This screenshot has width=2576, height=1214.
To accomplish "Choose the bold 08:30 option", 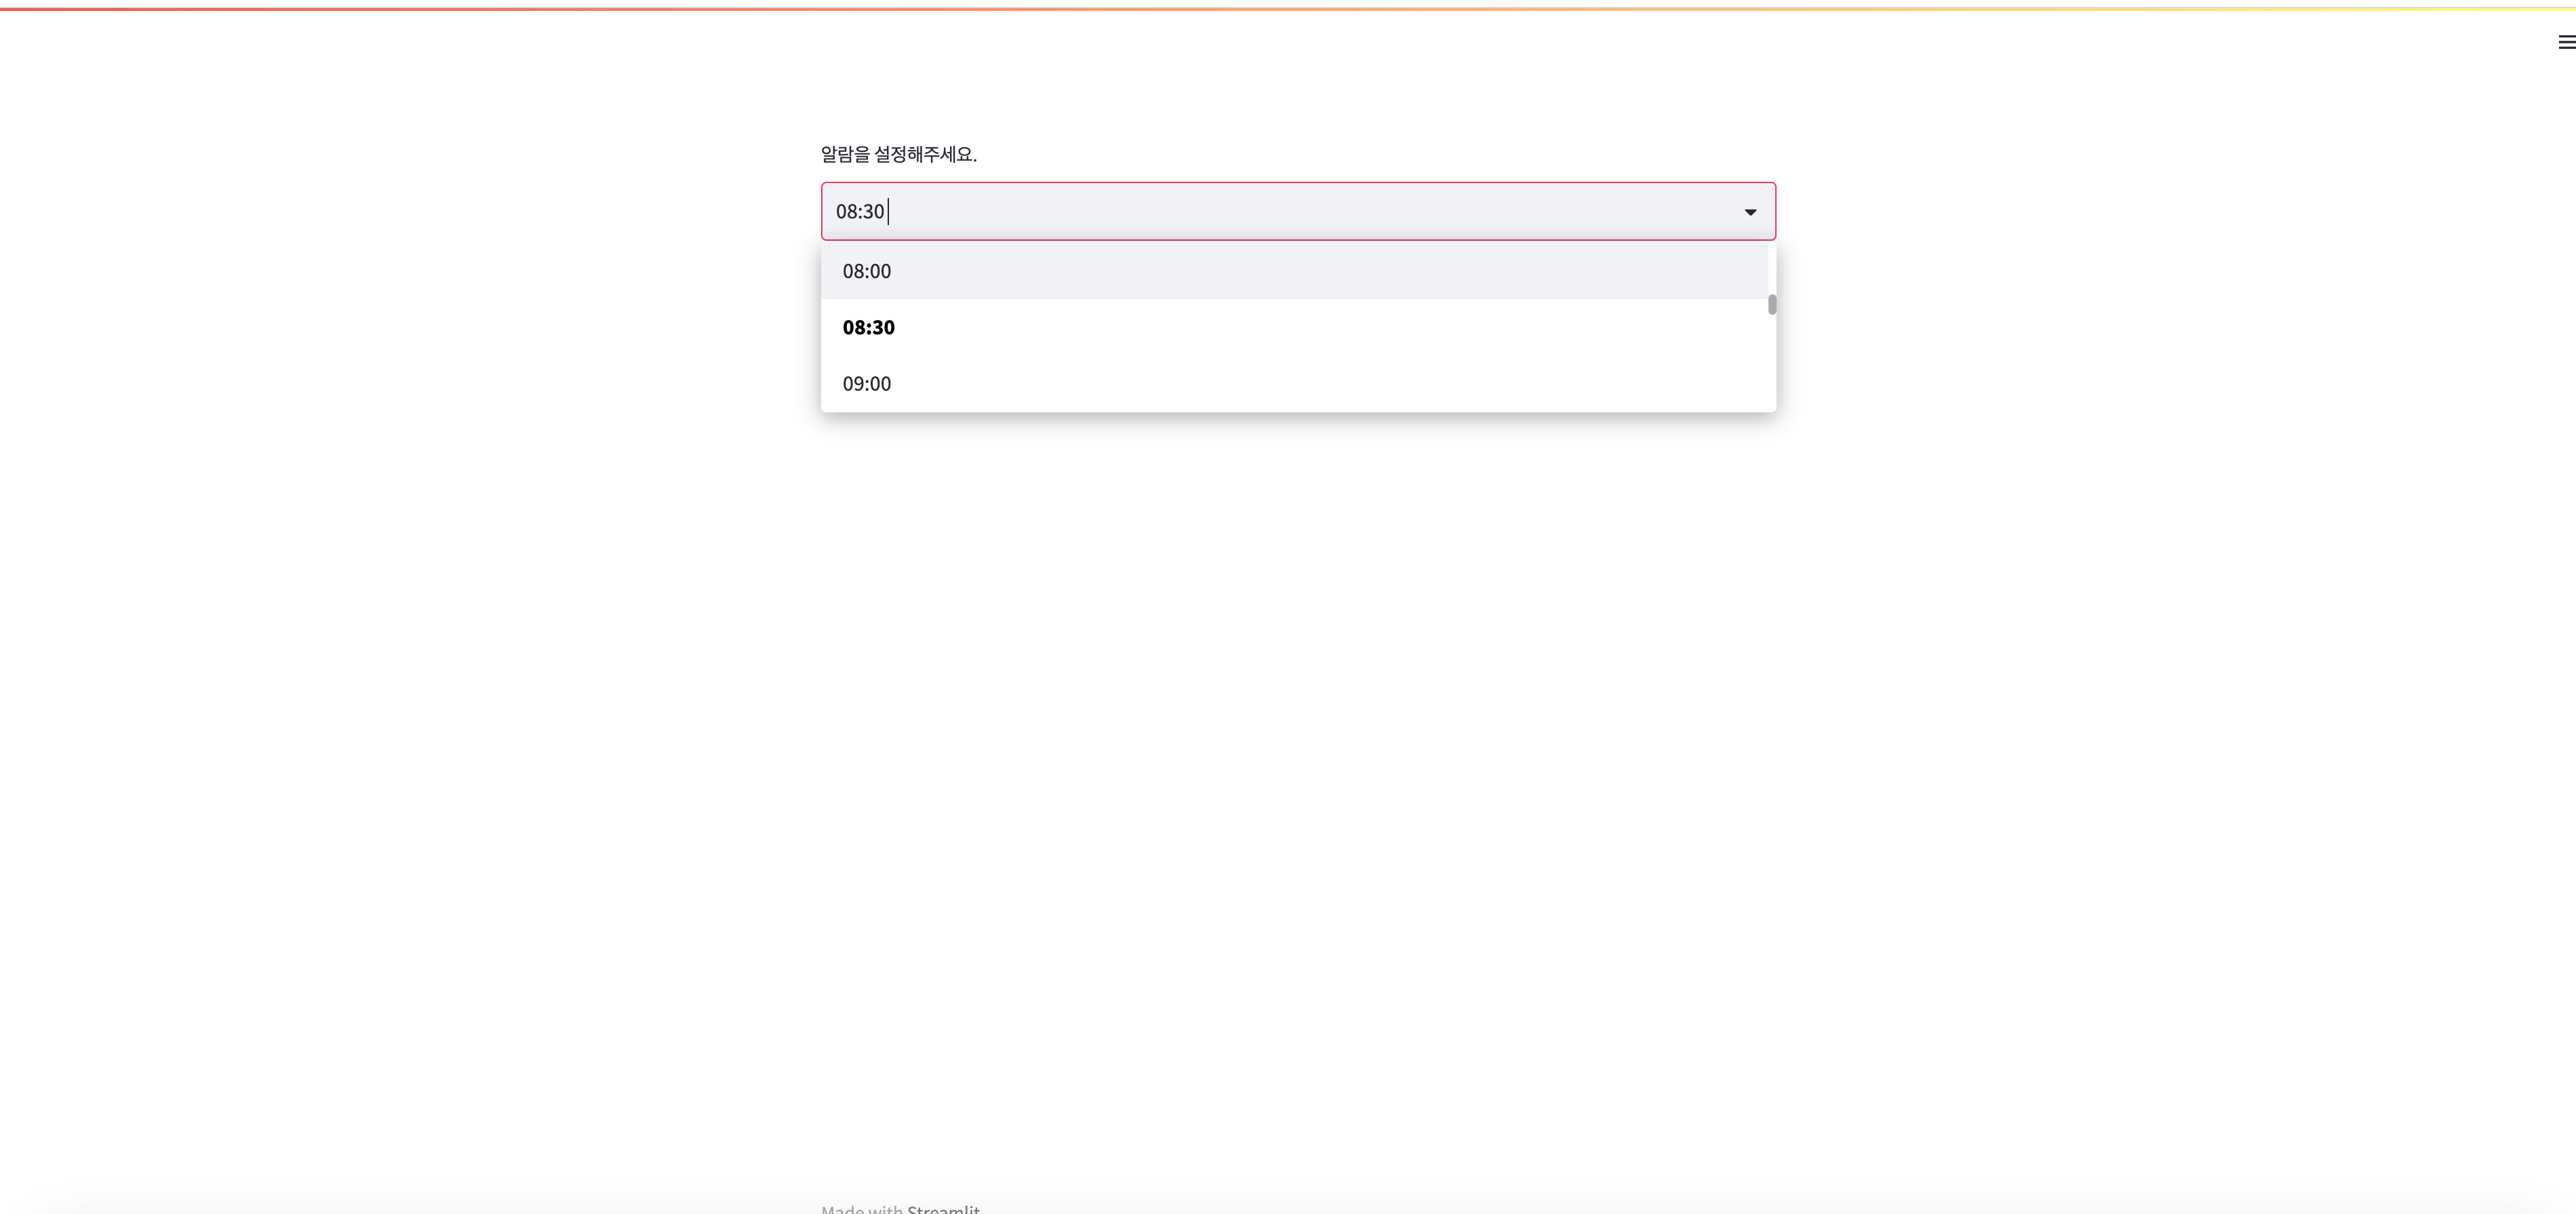I will (x=868, y=328).
